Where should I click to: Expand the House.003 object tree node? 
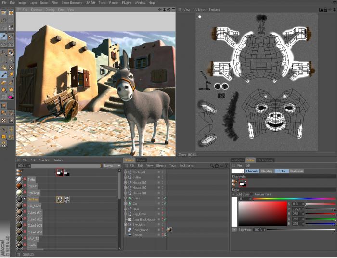pos(126,183)
